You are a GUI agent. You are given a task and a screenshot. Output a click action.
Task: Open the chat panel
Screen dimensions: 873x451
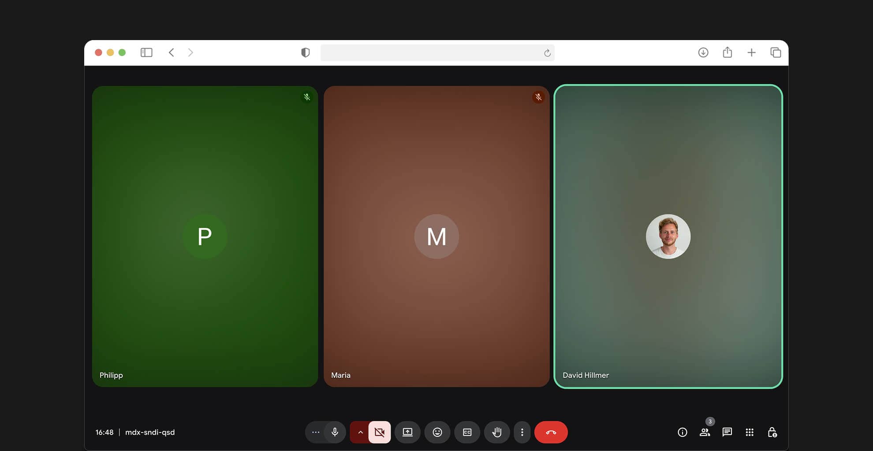727,432
